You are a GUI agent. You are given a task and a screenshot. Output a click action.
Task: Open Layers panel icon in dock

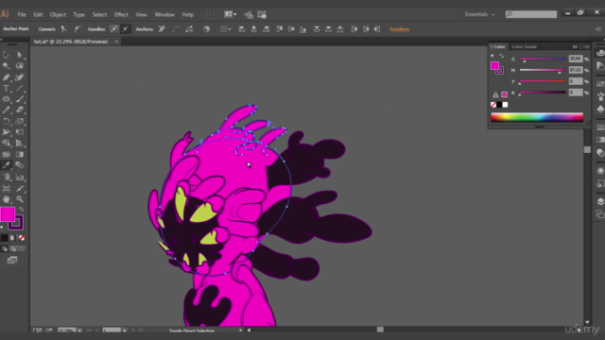click(600, 201)
